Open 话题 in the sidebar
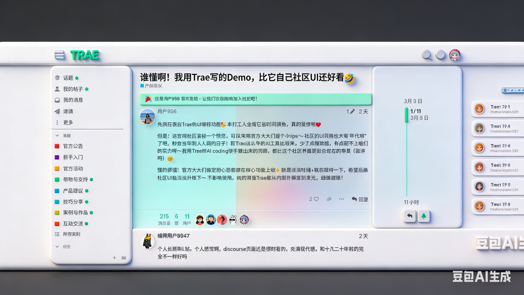This screenshot has width=524, height=295. [68, 78]
